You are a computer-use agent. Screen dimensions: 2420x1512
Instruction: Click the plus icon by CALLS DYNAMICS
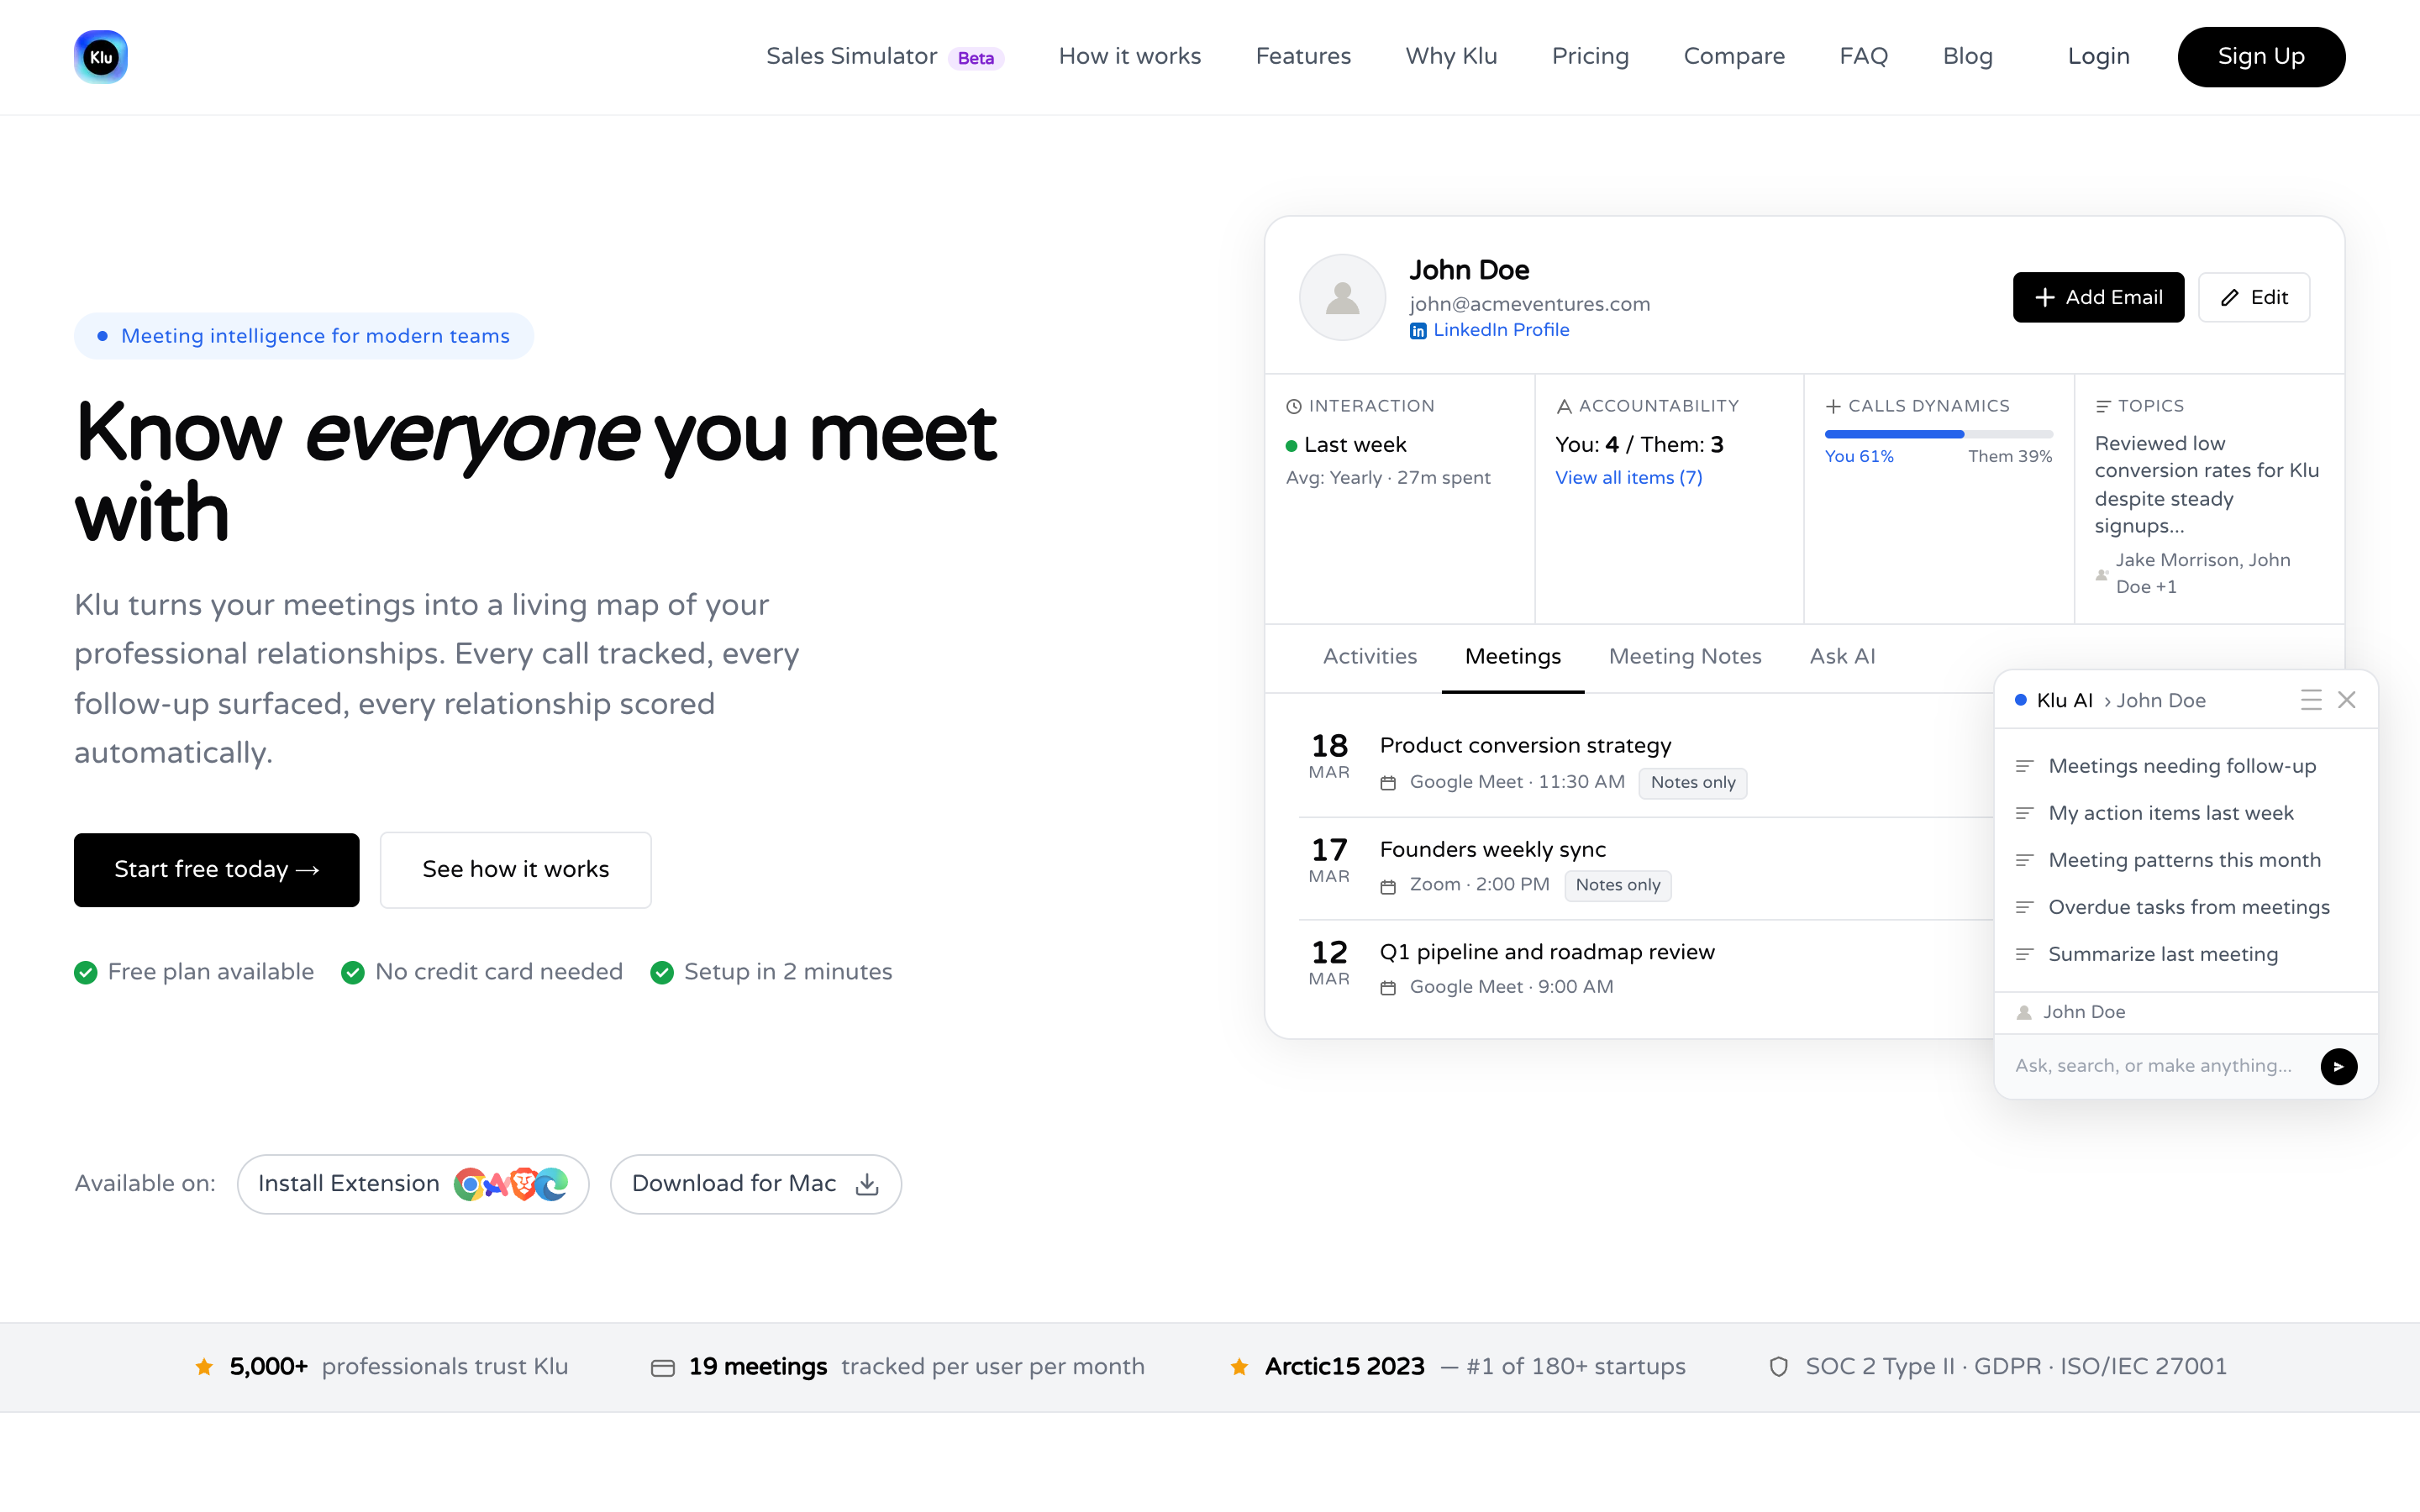[1833, 406]
